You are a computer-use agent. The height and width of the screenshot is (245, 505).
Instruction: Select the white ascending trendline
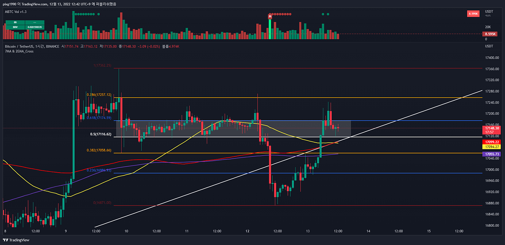288,158
